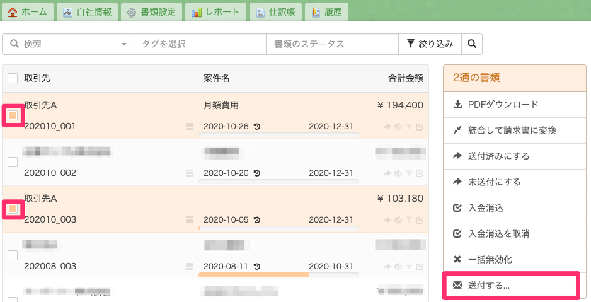This screenshot has width=591, height=302.
Task: Uncheck the checkbox for 202010_001
Action: coord(13,115)
